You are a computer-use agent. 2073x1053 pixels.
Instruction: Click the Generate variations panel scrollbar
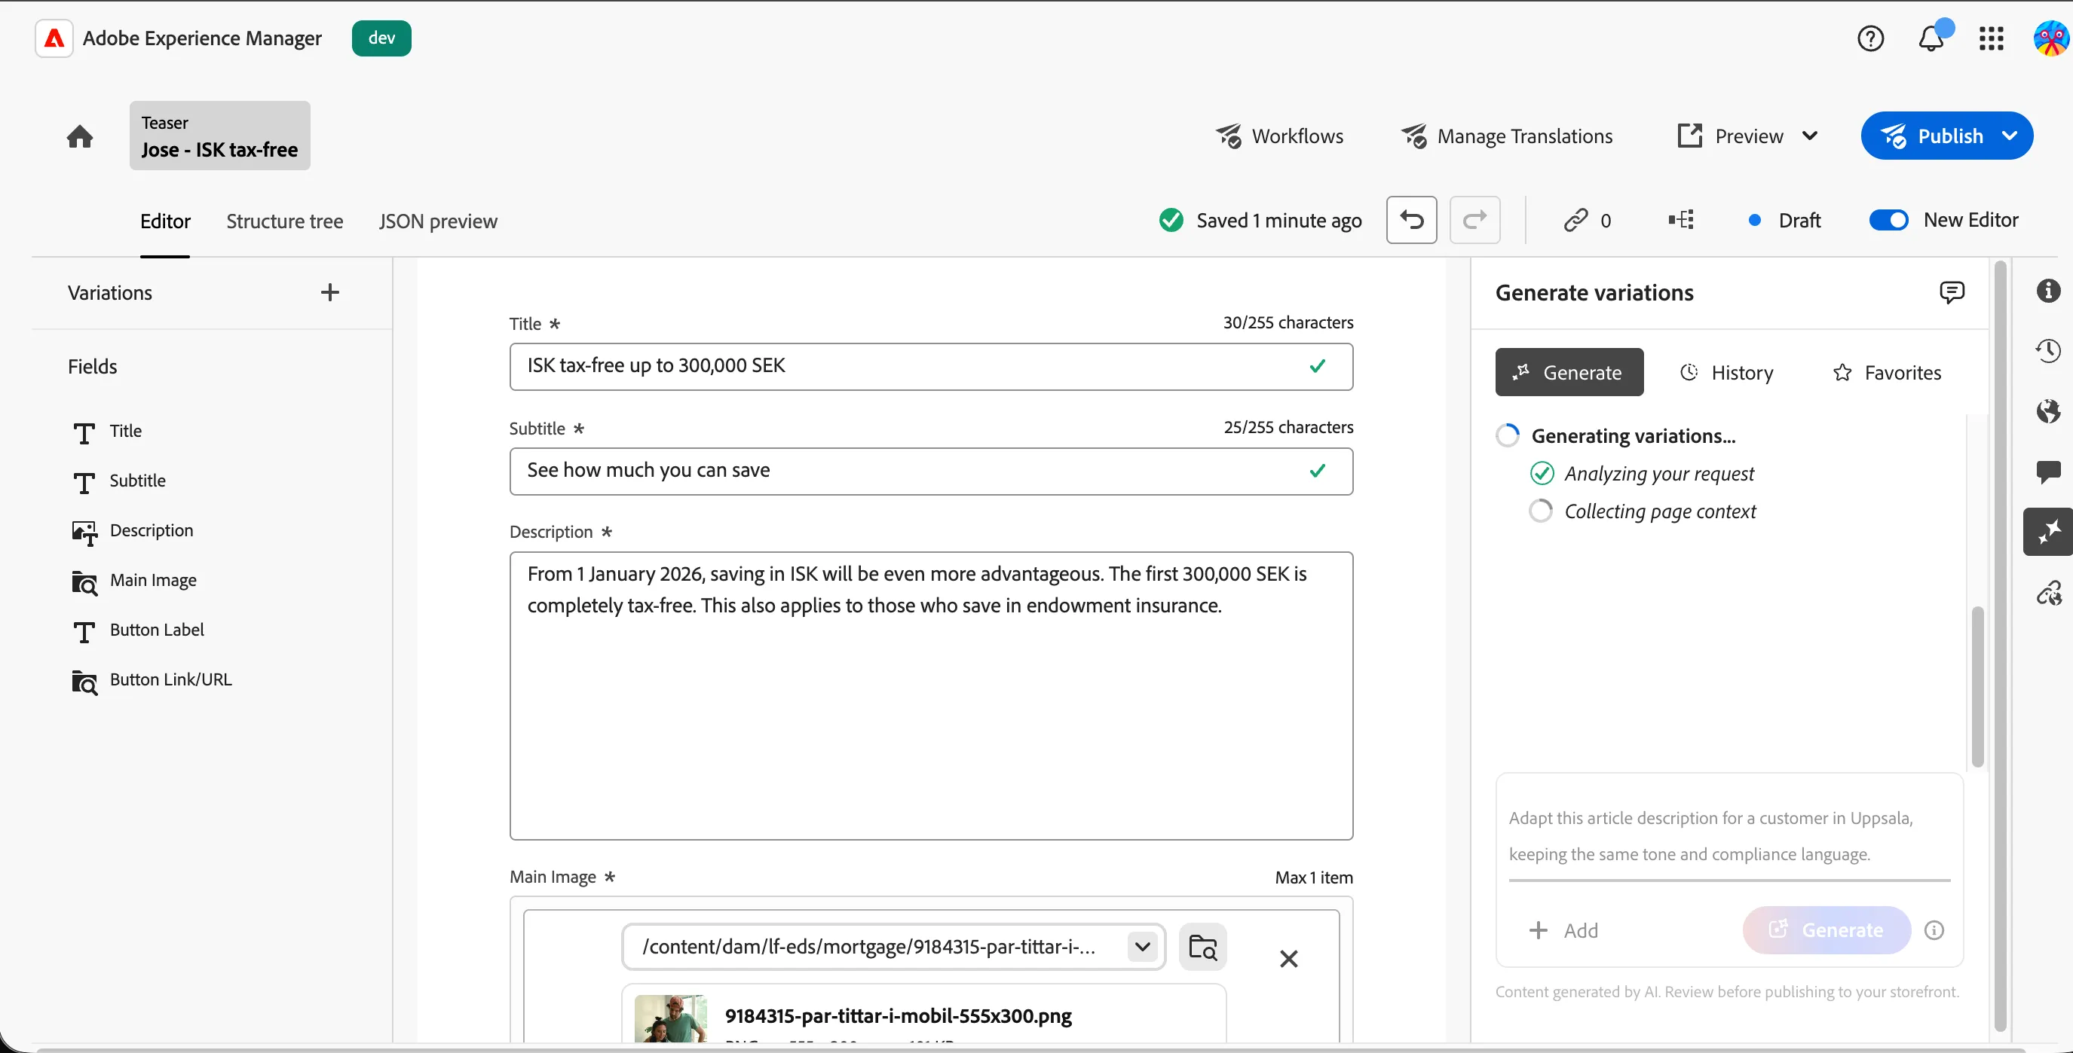[1977, 686]
